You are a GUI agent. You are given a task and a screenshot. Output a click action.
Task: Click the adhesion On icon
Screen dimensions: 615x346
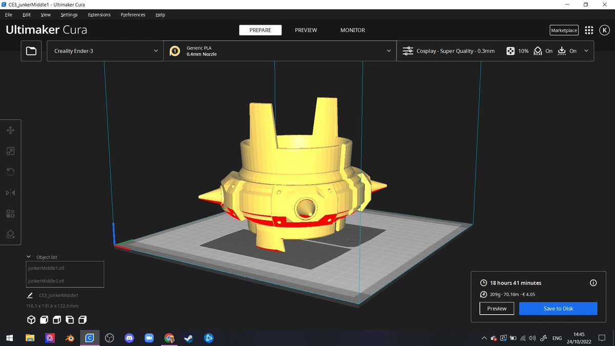coord(562,51)
